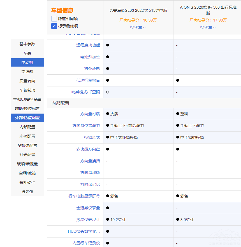Open the 电池预加热 parameter link
This screenshot has width=241, height=247.
pyautogui.click(x=90, y=57)
